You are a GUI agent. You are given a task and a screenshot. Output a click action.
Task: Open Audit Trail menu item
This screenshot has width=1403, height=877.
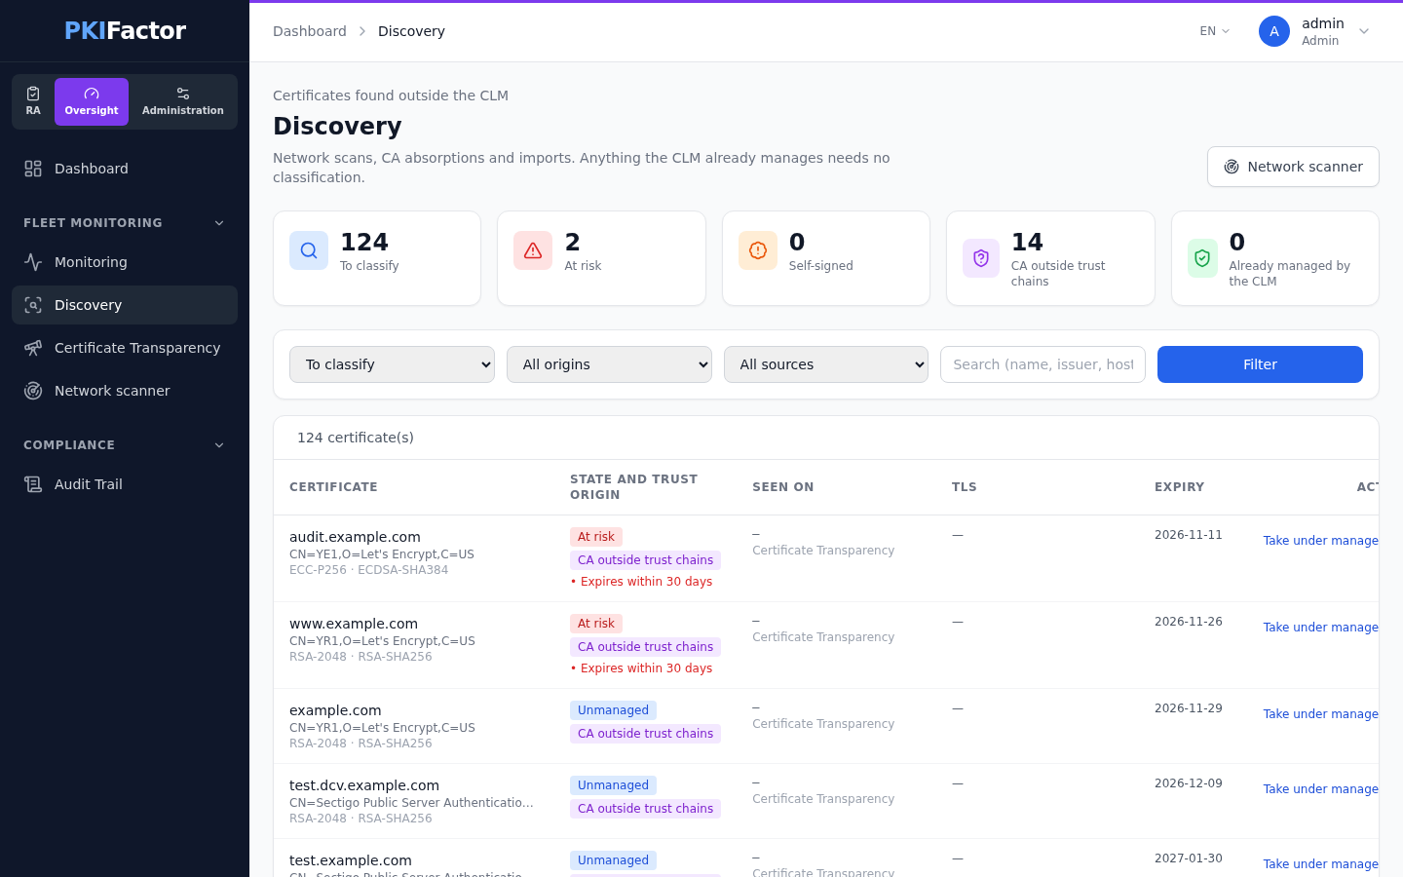(125, 484)
